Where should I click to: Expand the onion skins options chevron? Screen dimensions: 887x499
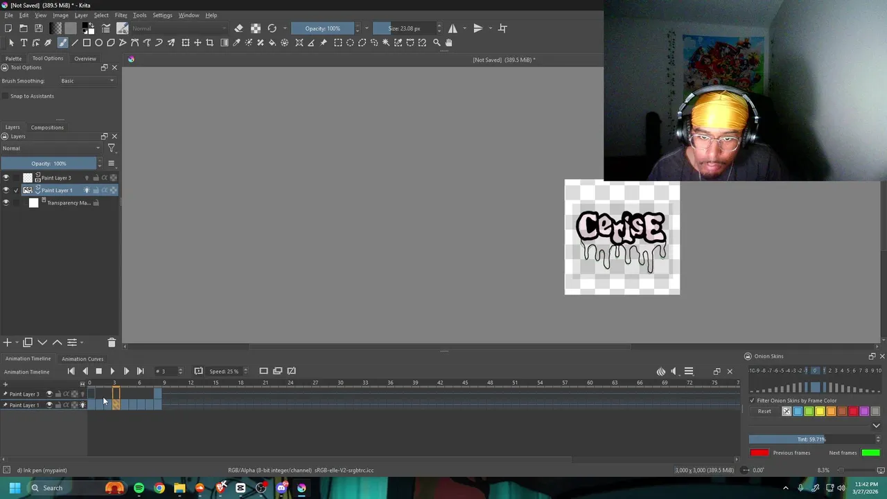(876, 426)
